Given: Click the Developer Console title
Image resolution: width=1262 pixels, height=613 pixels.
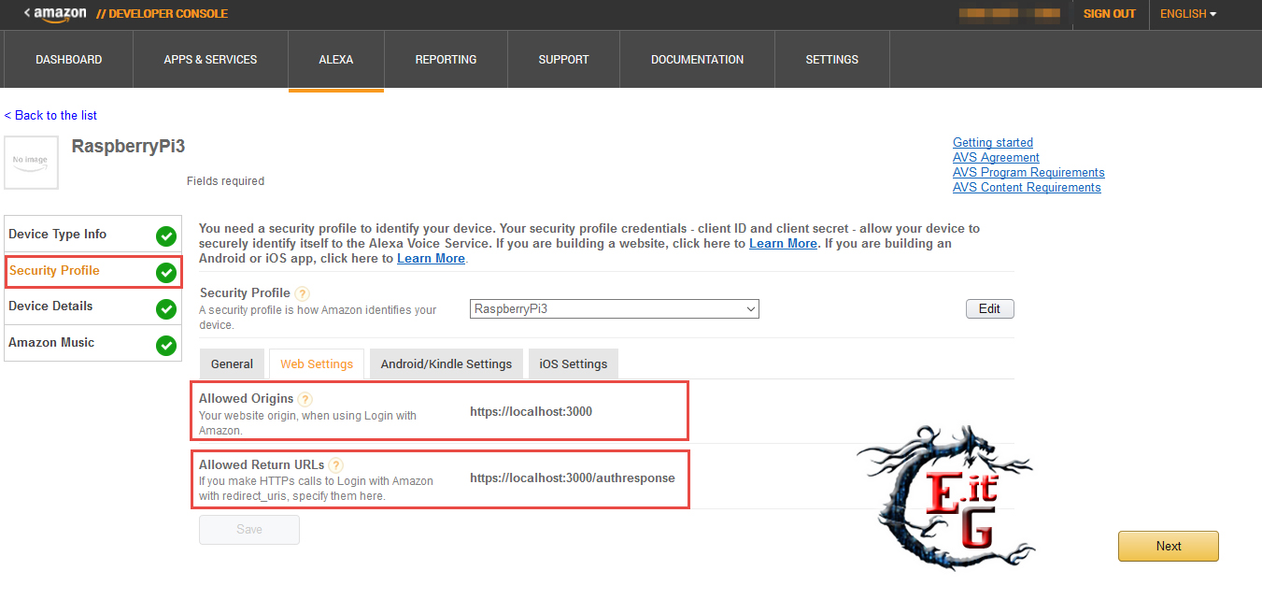Looking at the screenshot, I should (163, 14).
